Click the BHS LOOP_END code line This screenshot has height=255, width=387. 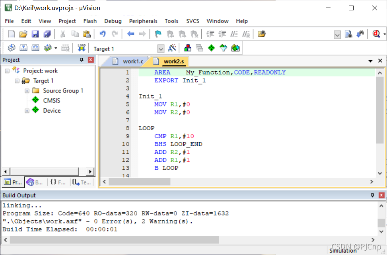[179, 144]
